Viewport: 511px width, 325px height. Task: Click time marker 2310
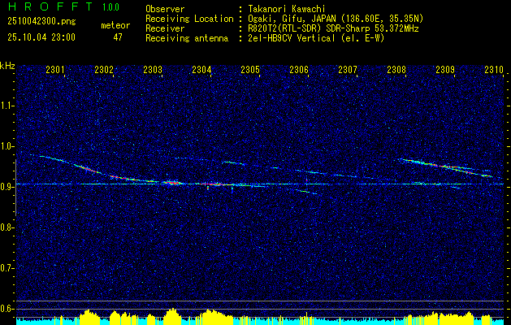(x=494, y=69)
